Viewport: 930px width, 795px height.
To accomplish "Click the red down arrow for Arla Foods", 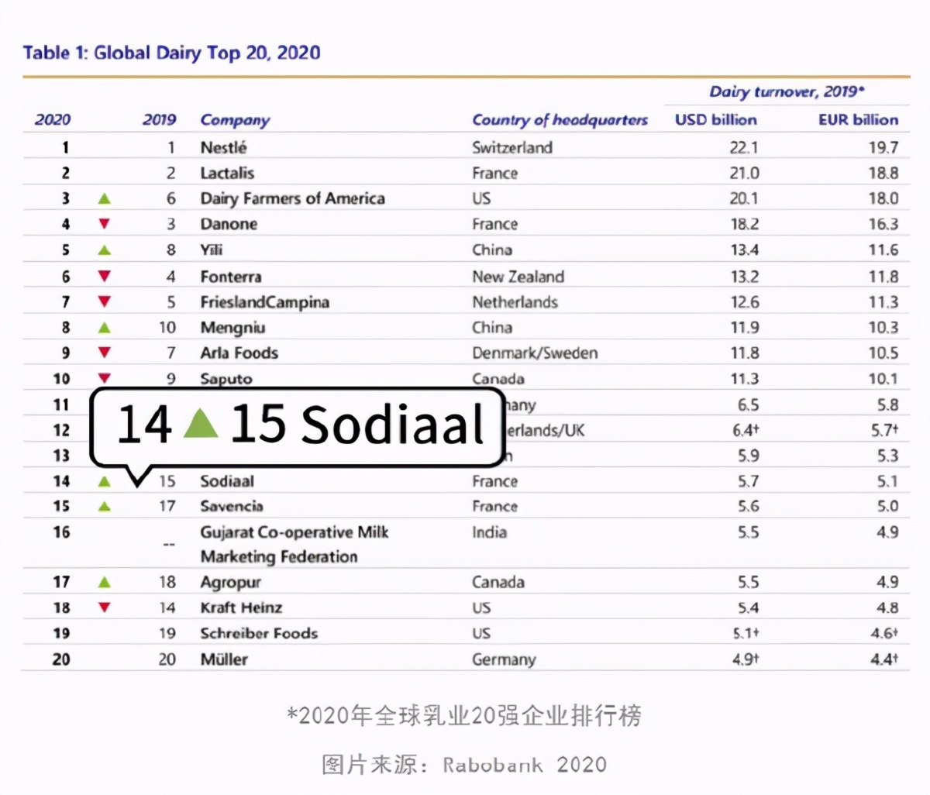I will [105, 353].
